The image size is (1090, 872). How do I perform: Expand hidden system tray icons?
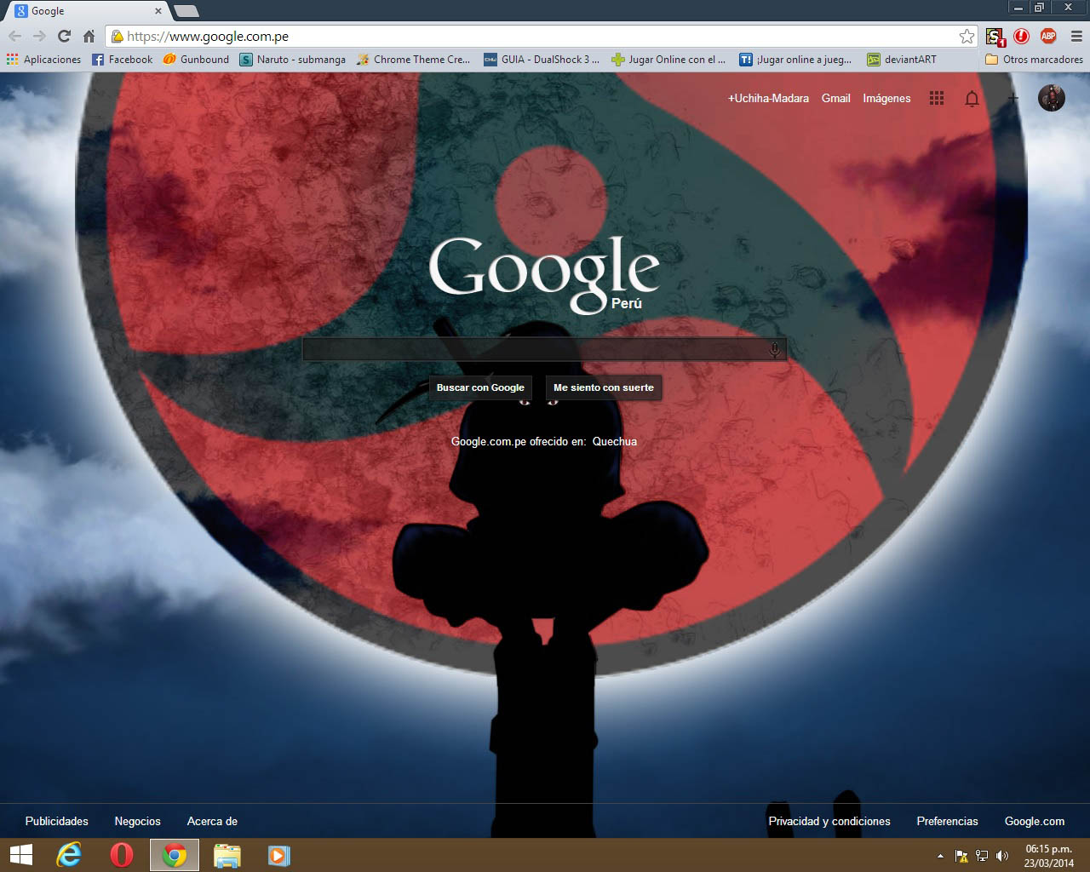coord(940,855)
